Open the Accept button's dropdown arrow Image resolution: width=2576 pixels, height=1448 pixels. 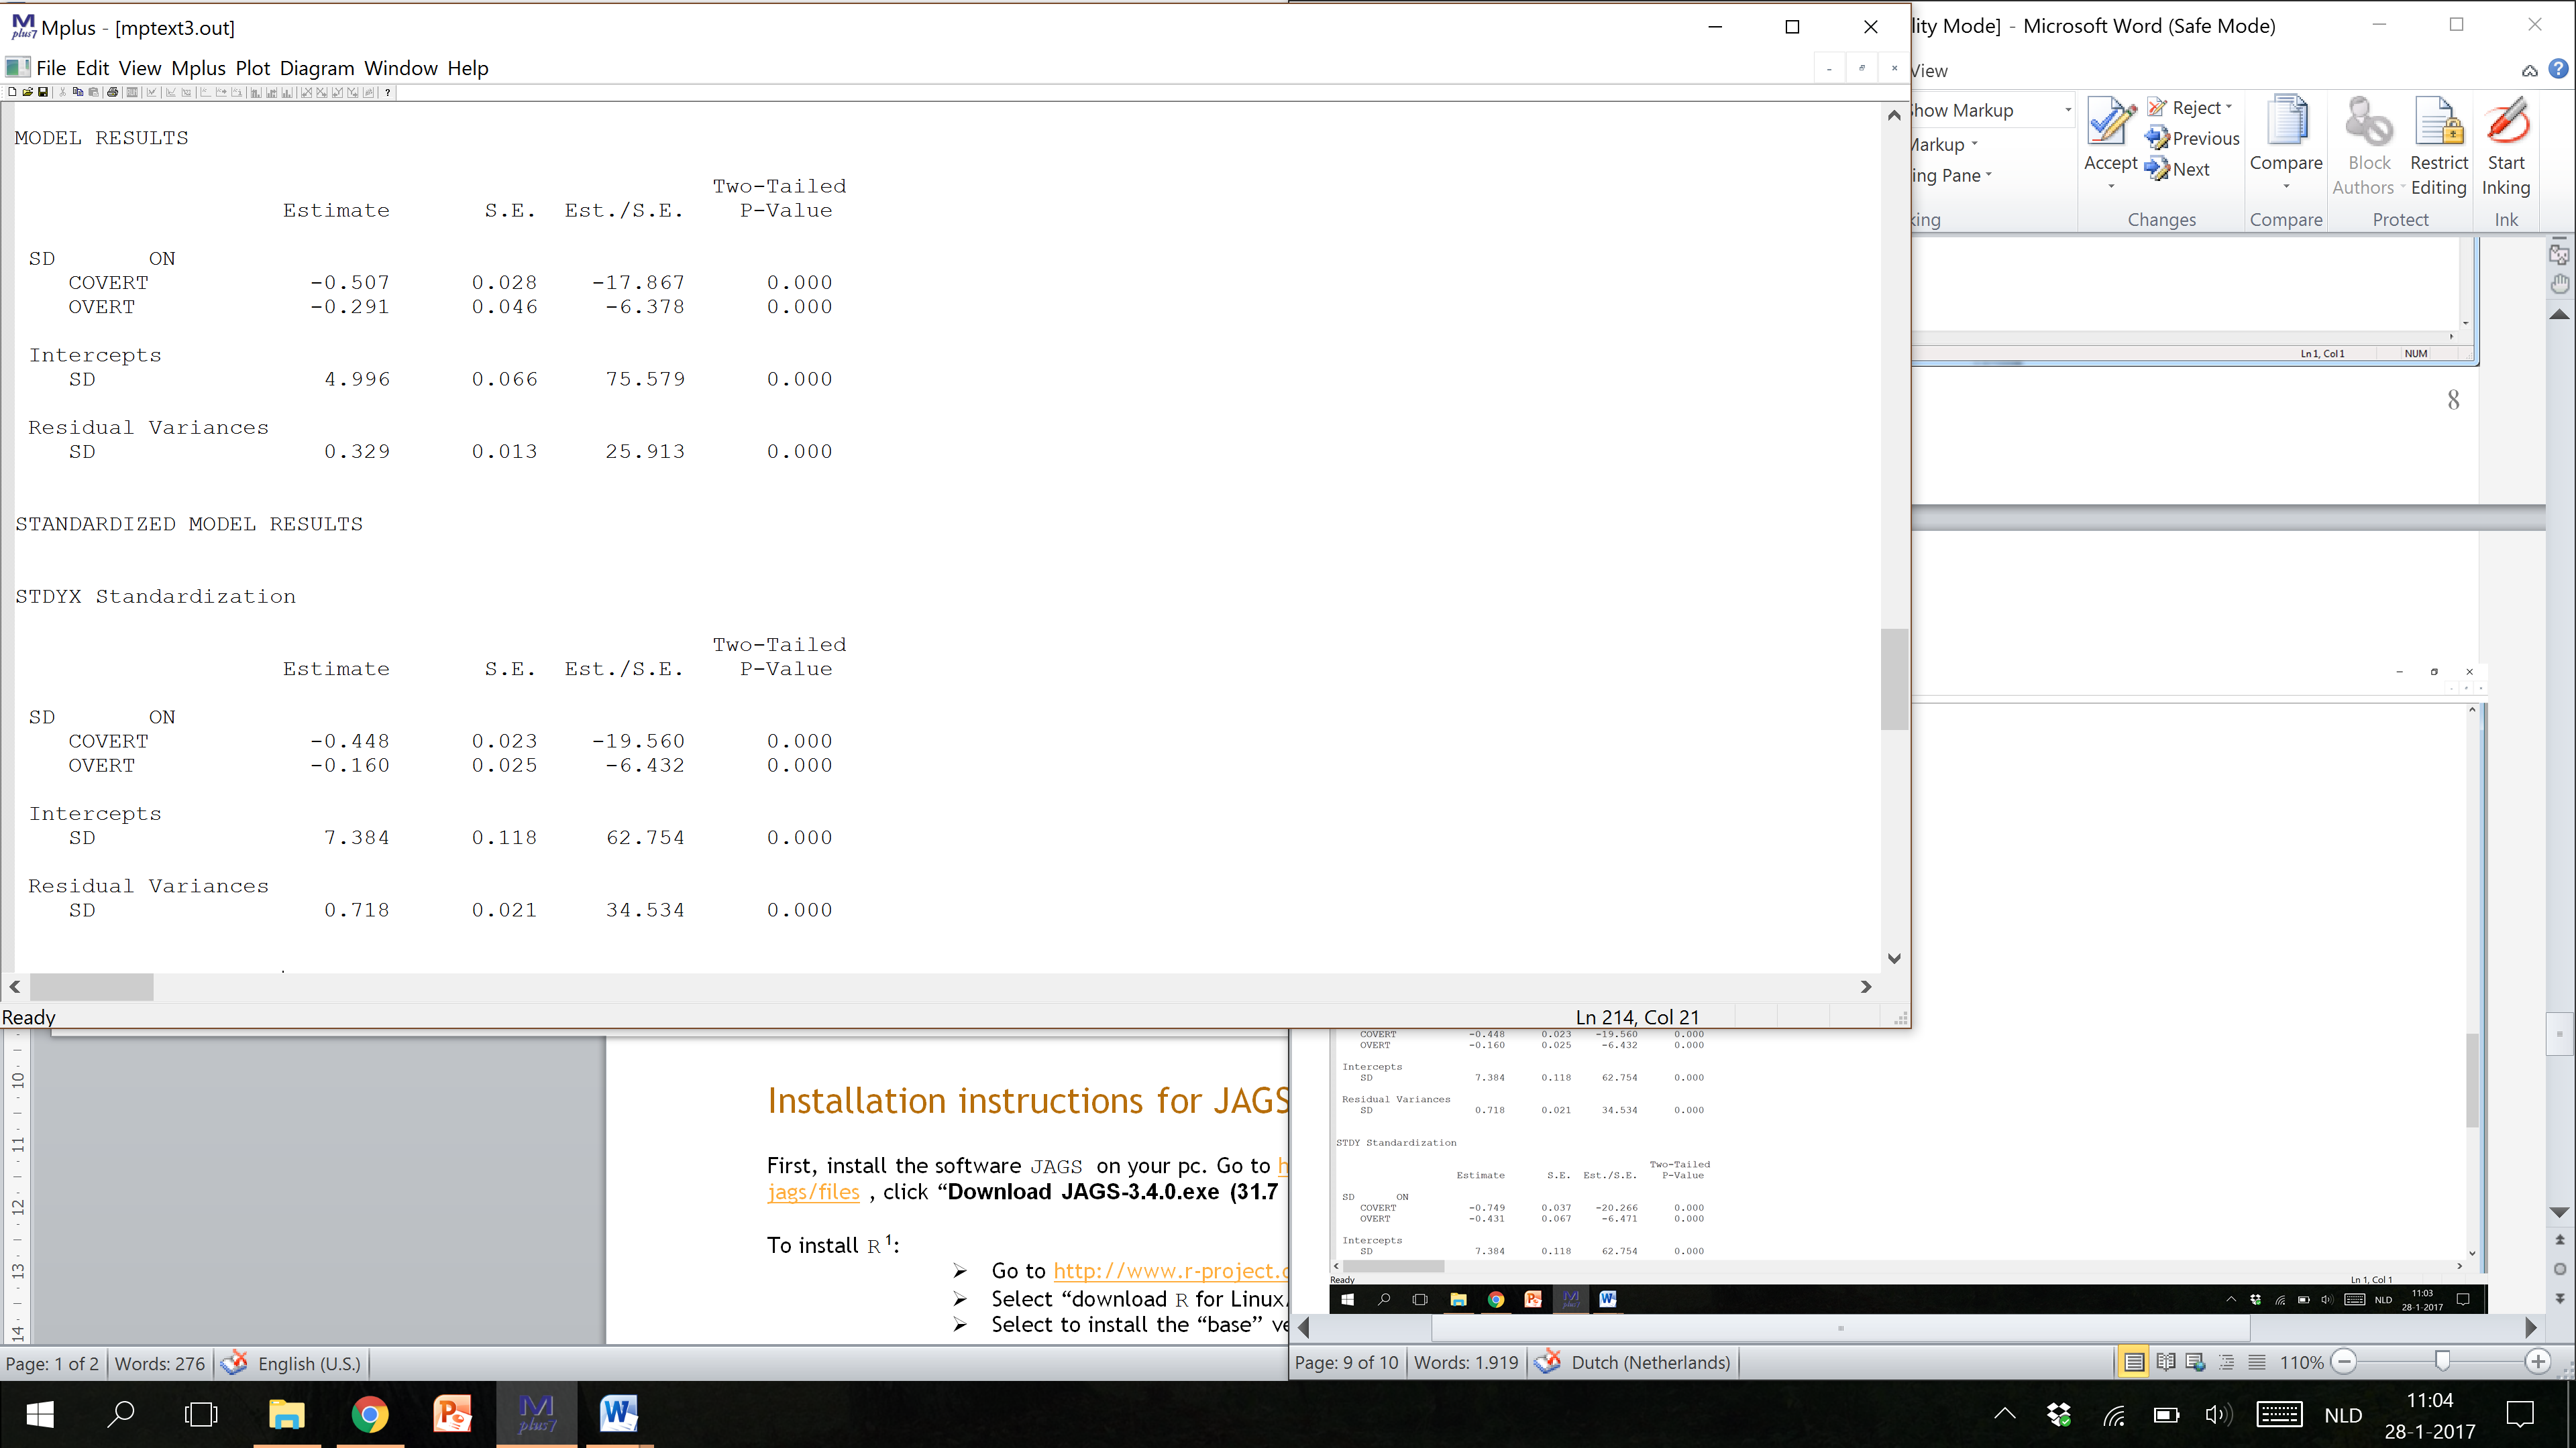[2110, 187]
